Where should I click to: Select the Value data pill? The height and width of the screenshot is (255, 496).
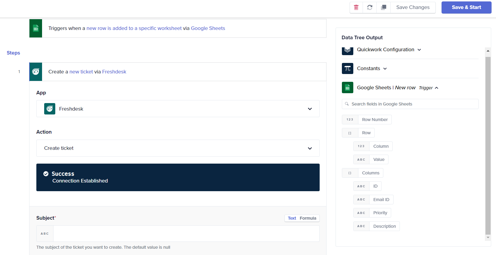point(379,159)
